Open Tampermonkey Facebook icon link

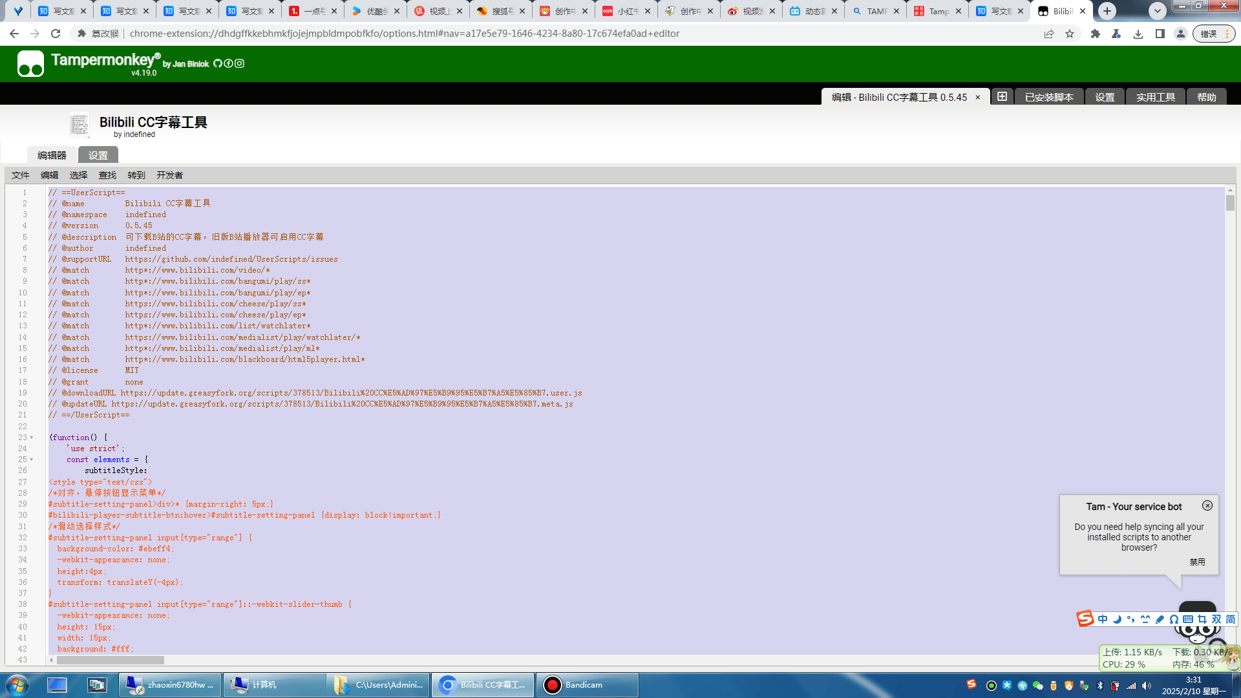[x=228, y=63]
